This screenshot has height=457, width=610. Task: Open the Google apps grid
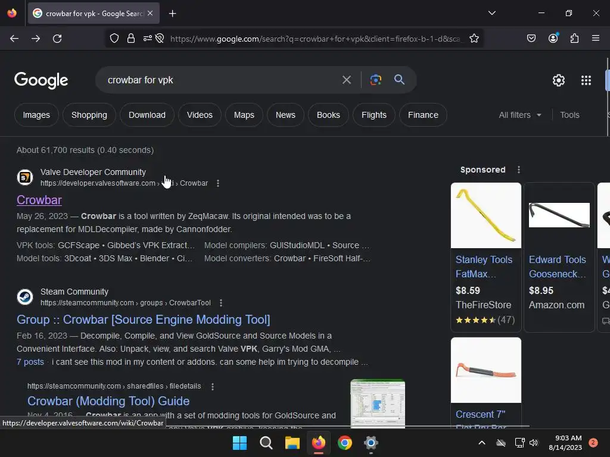coord(586,80)
